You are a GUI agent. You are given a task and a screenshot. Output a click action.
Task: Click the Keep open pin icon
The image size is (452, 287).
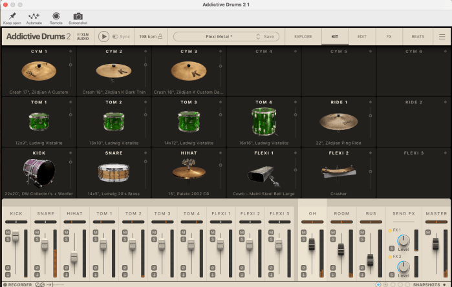pyautogui.click(x=12, y=16)
